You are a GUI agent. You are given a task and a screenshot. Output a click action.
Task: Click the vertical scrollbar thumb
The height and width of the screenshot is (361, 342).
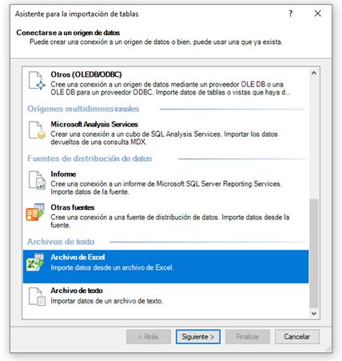coord(314,254)
